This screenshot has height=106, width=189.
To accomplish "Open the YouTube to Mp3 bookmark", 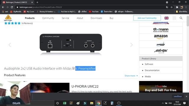I will pyautogui.click(x=67, y=11).
